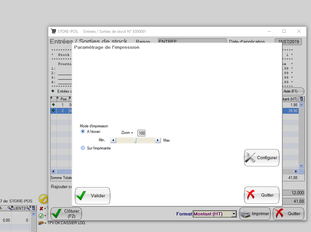311x232 pixels.
Task: Click the main window's Quitter button at bottom right
Action: tap(288, 214)
